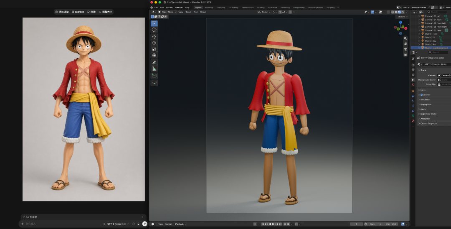The image size is (451, 229).
Task: Open the View Layer properties tab
Action: pyautogui.click(x=413, y=75)
